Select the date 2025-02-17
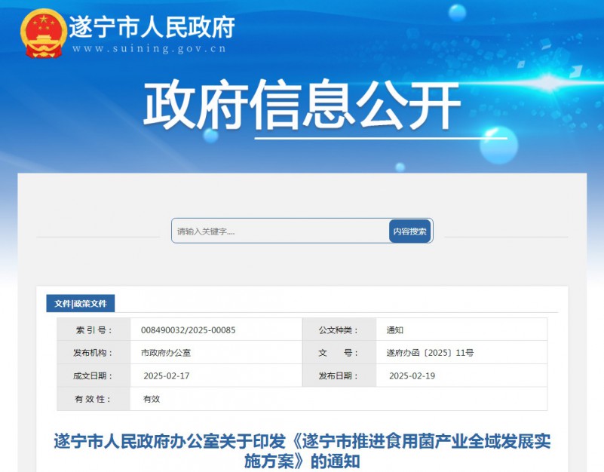This screenshot has width=604, height=472. tap(167, 376)
